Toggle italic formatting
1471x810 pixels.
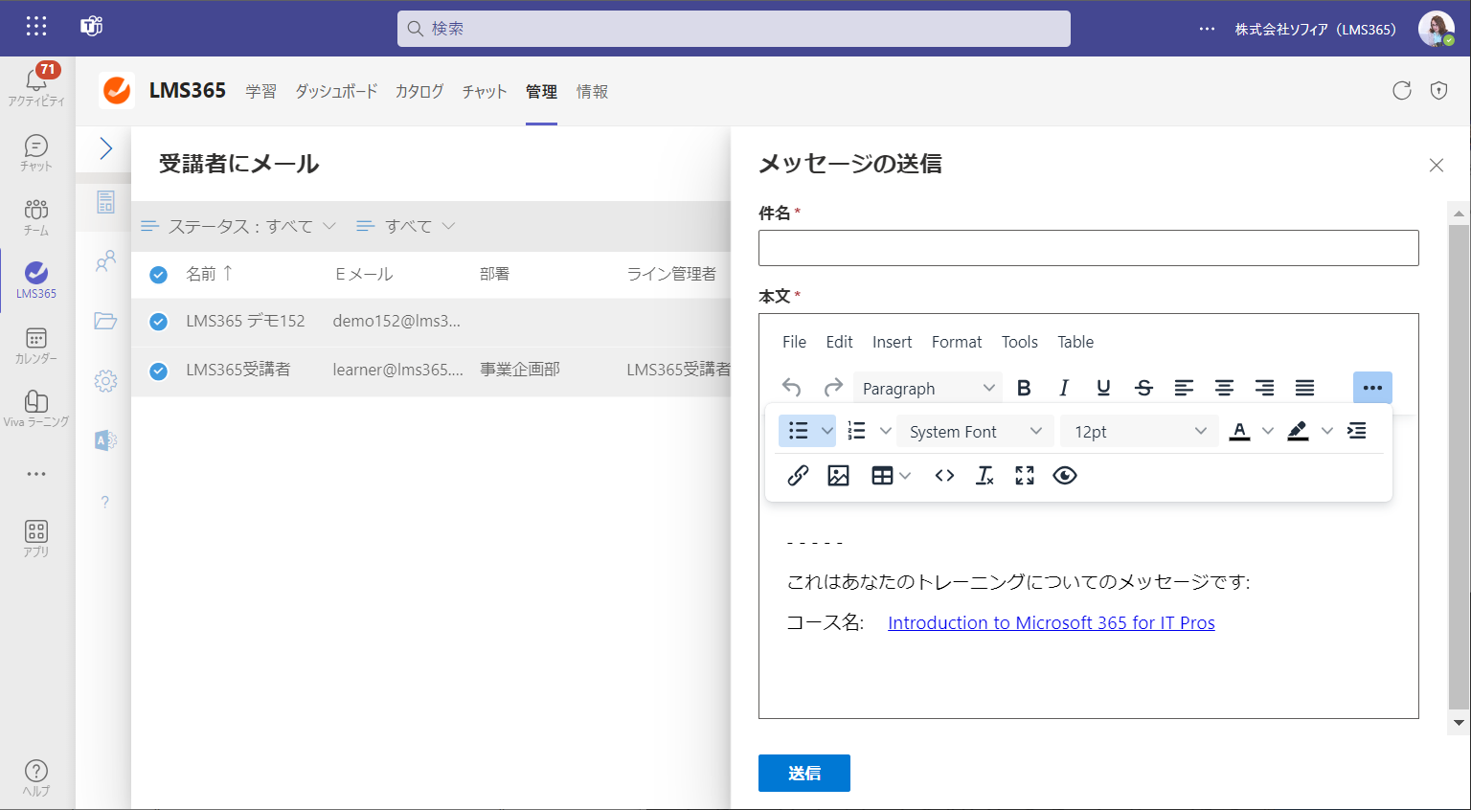point(1064,388)
